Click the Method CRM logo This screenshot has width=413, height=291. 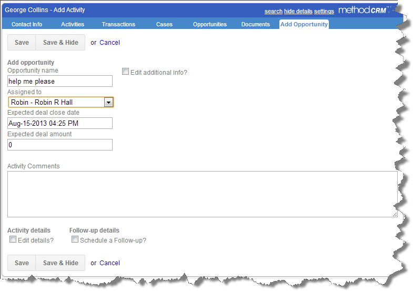tap(364, 10)
